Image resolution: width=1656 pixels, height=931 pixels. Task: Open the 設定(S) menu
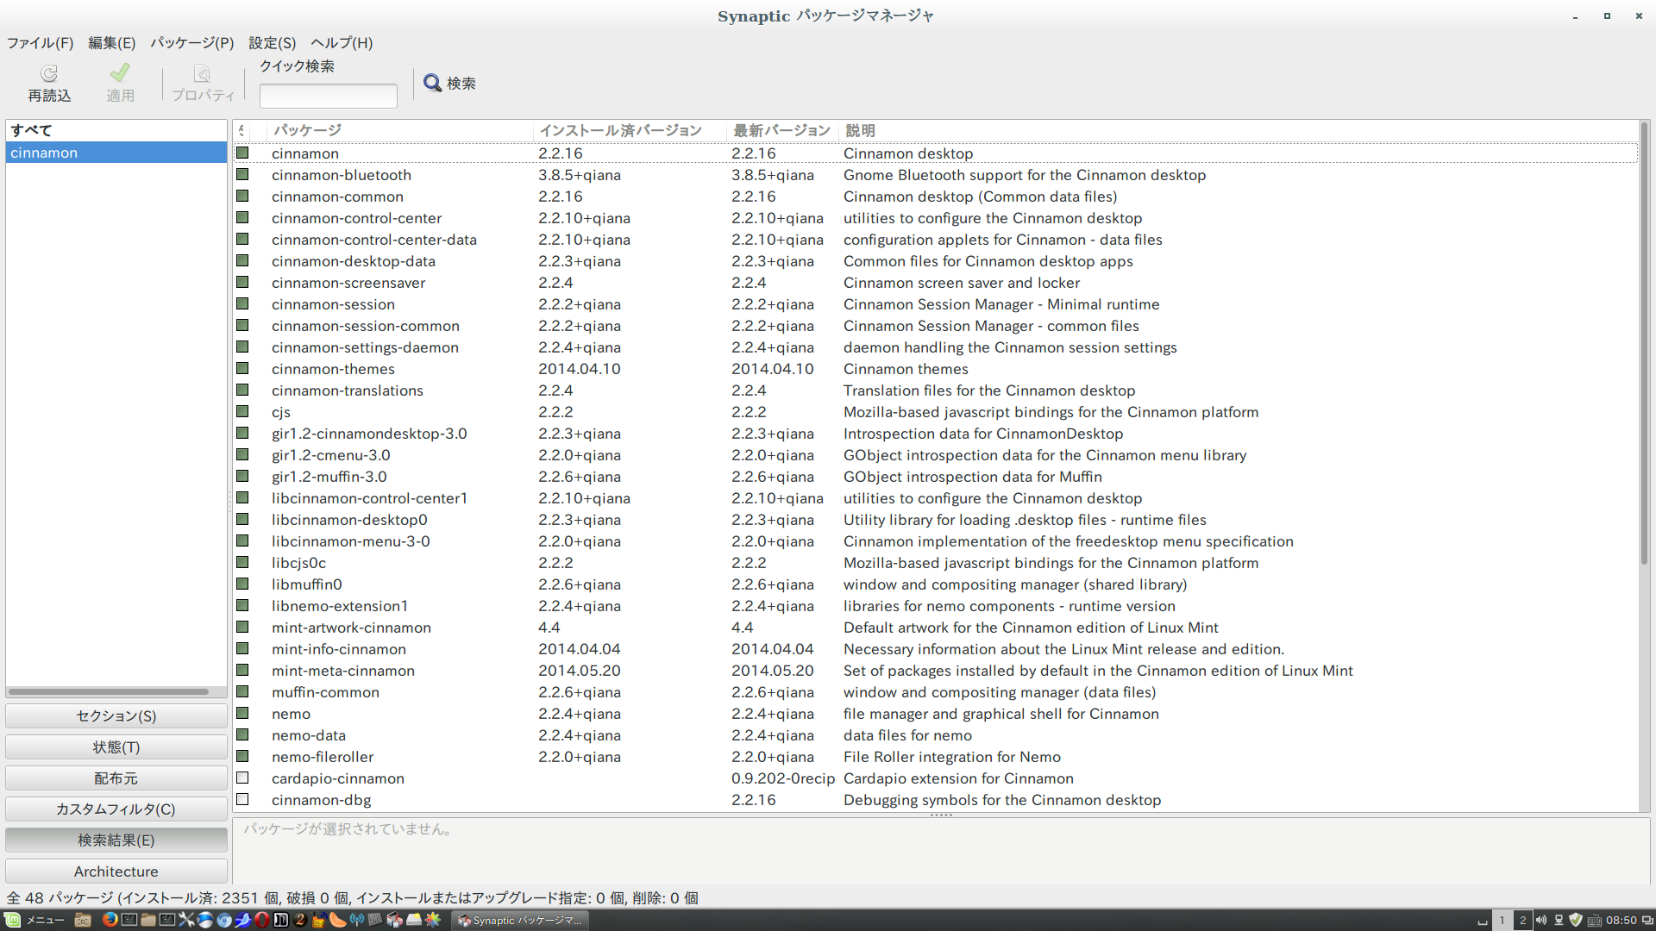(x=273, y=42)
